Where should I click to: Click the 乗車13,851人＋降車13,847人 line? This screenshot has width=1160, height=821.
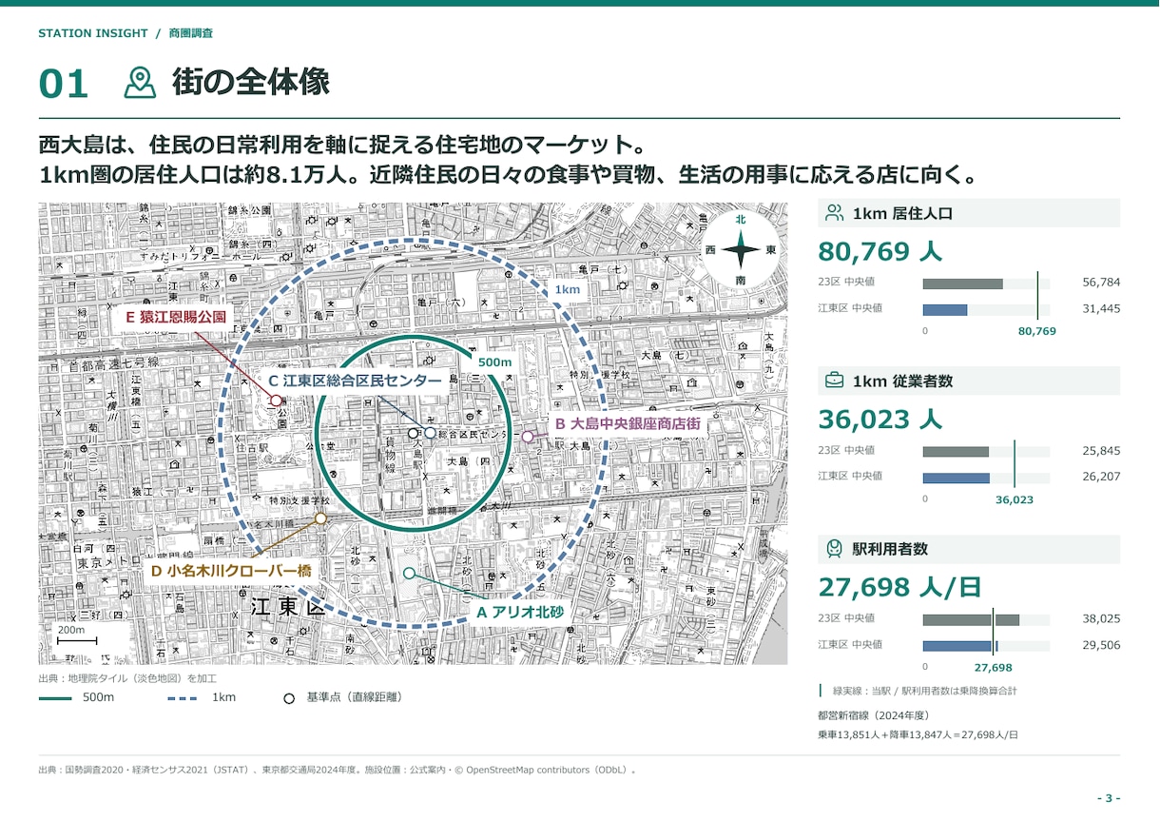click(x=918, y=735)
